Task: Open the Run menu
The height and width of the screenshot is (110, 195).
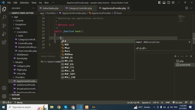Action: (47, 3)
